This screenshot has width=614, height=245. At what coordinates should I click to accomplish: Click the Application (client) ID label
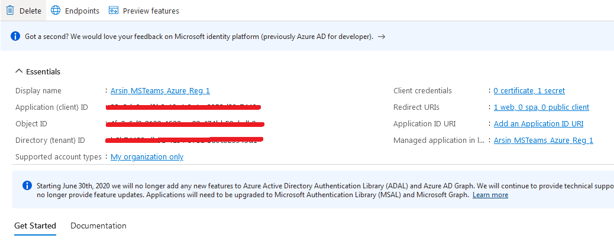tap(51, 107)
